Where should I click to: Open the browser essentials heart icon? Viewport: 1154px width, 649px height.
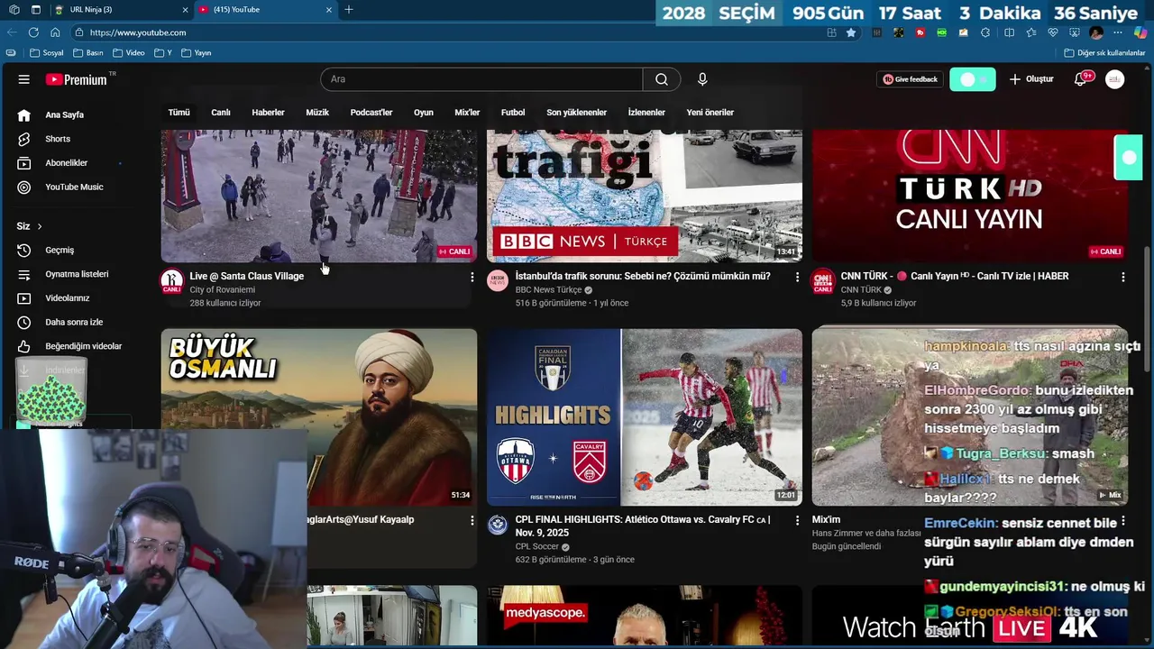1052,32
